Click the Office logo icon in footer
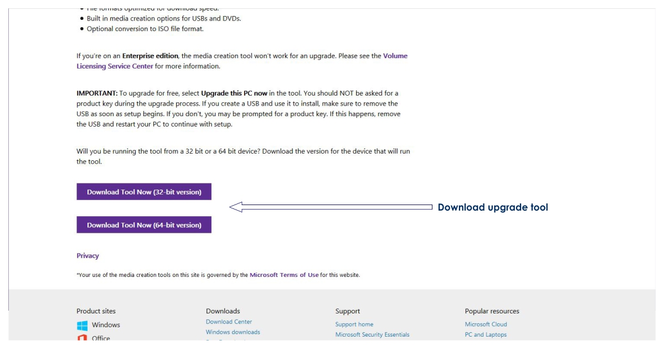This screenshot has width=665, height=351. [x=83, y=338]
